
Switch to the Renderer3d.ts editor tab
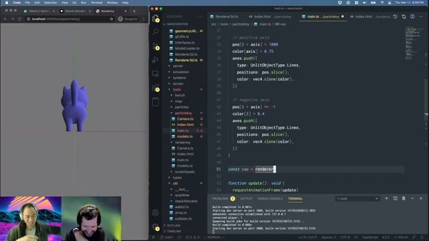[227, 17]
